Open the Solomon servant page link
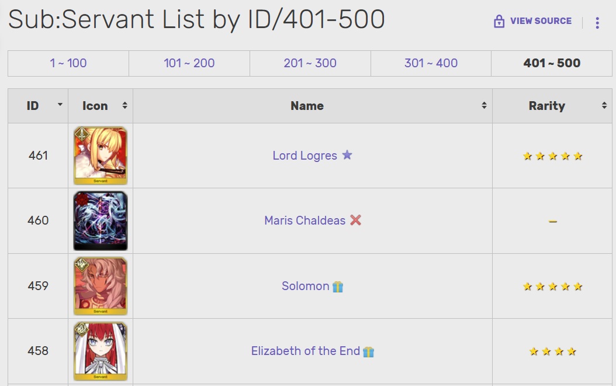 (x=305, y=286)
